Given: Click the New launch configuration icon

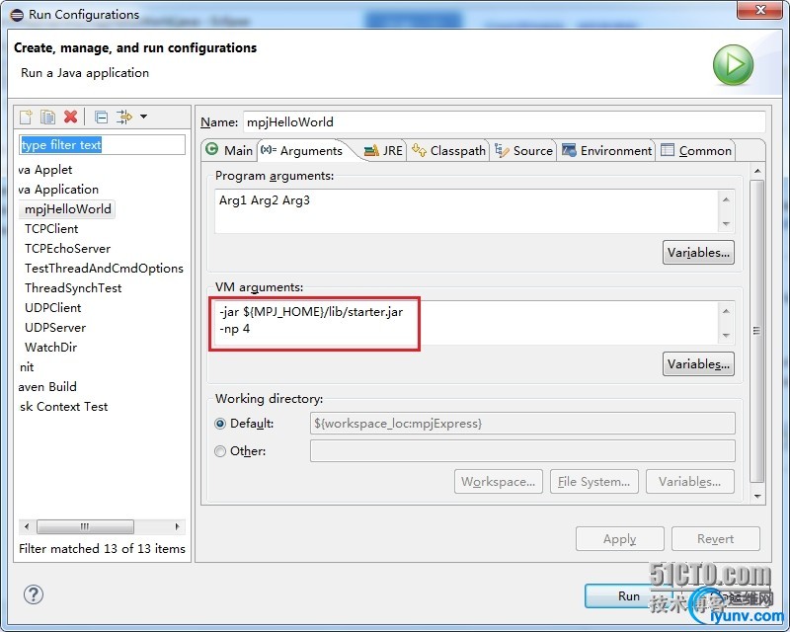Looking at the screenshot, I should [x=26, y=117].
